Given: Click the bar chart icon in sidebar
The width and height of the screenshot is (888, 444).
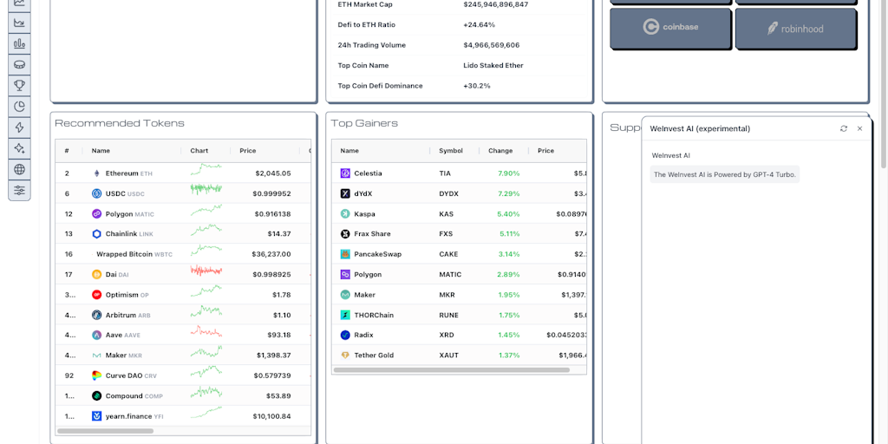Looking at the screenshot, I should tap(19, 43).
